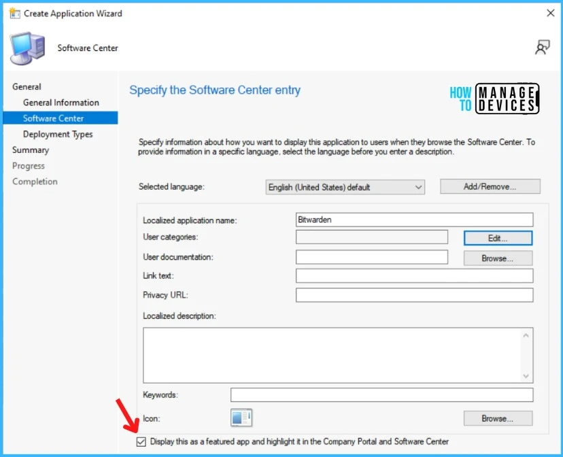Browse for user documentation file
Viewport: 563px width, 457px height.
[498, 258]
